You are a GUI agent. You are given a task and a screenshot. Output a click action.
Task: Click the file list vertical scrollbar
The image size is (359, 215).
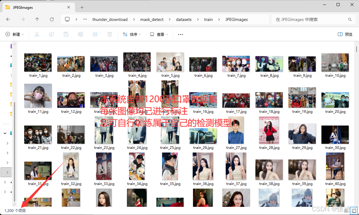pyautogui.click(x=357, y=49)
